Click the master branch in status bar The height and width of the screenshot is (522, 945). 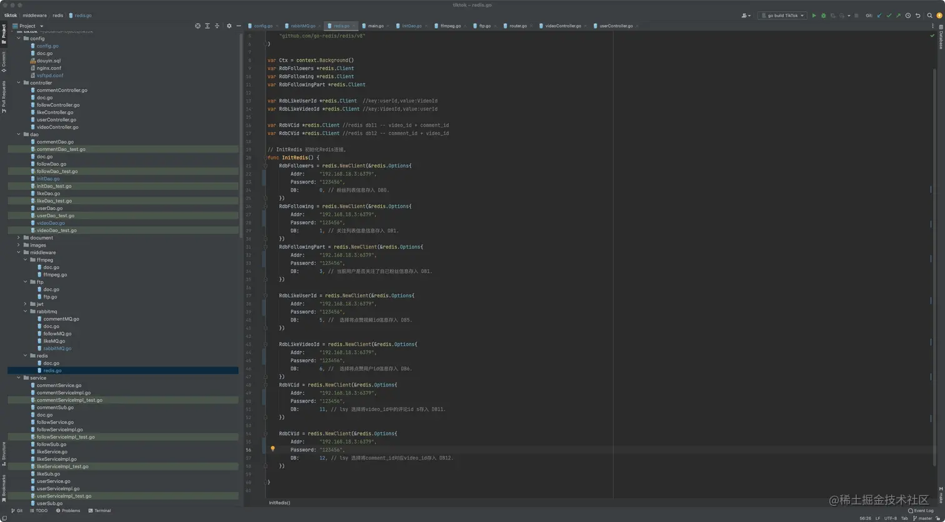point(924,518)
